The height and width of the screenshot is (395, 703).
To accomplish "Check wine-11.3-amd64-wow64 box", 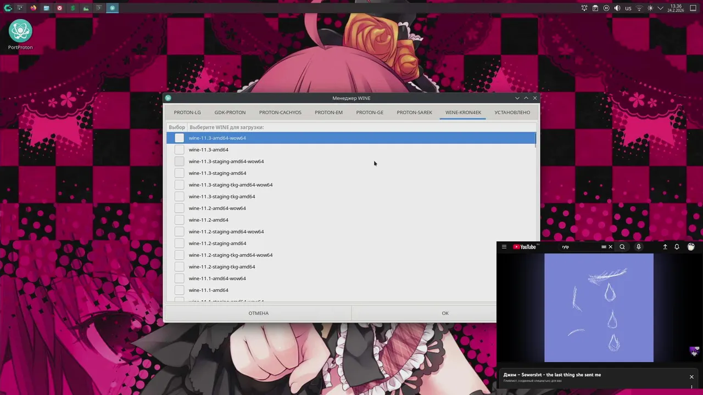I will click(179, 138).
